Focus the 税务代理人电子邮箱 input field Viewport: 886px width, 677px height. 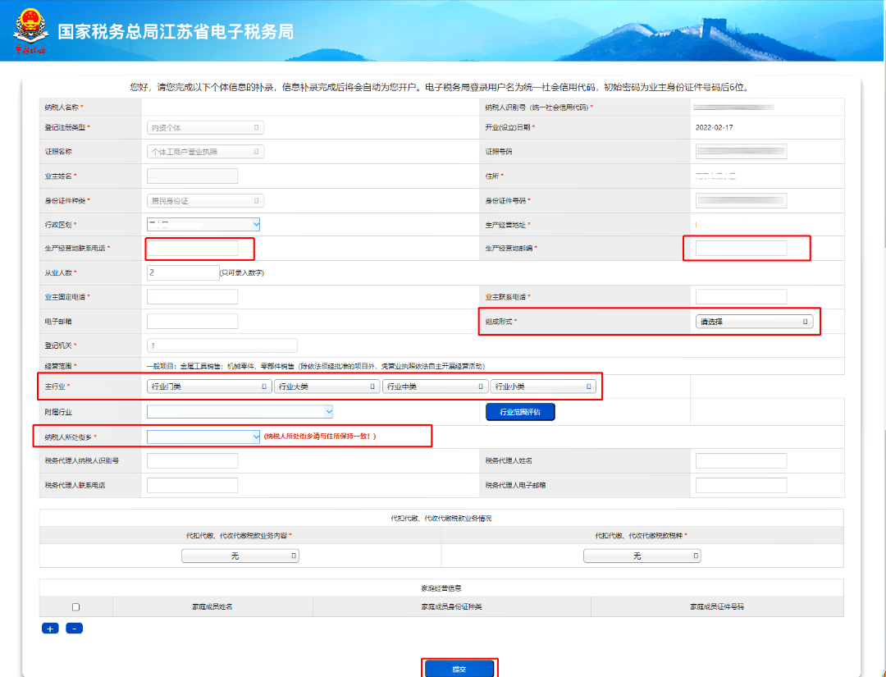coord(742,486)
